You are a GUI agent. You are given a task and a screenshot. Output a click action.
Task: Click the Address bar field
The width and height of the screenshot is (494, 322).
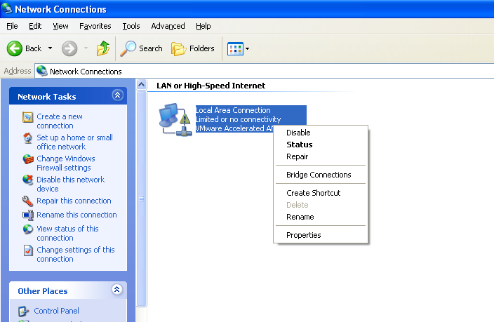pos(264,72)
